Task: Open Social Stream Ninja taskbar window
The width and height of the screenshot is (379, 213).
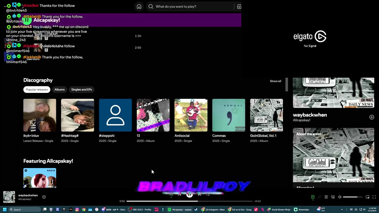Action: (279, 209)
